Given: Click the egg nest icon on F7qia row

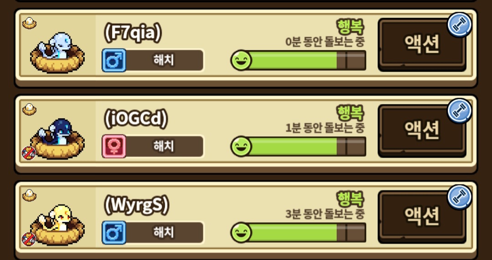Looking at the screenshot, I should [x=29, y=23].
